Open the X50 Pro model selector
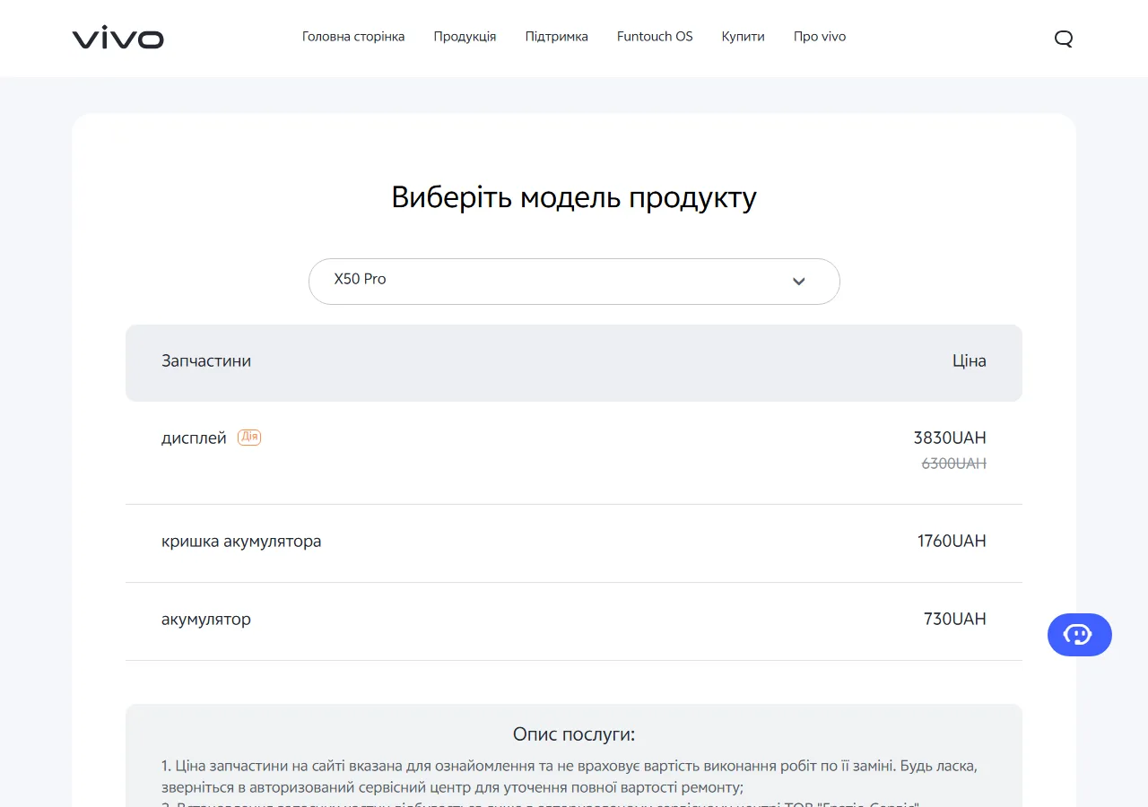 pyautogui.click(x=574, y=282)
